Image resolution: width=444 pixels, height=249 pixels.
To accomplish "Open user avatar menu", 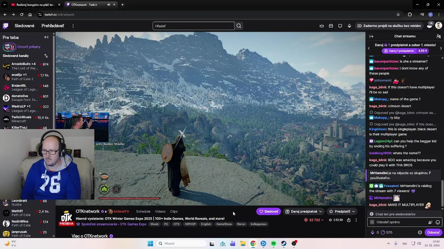I will [x=438, y=26].
